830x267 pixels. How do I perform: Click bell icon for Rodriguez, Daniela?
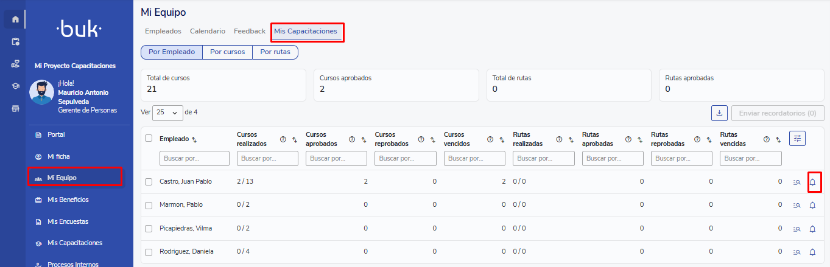(812, 252)
